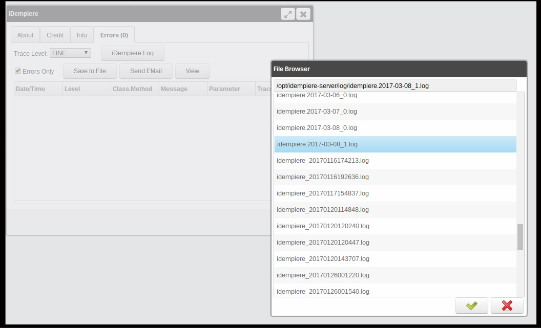Maximize the iDempiere dialog
This screenshot has width=541, height=328.
pos(288,14)
